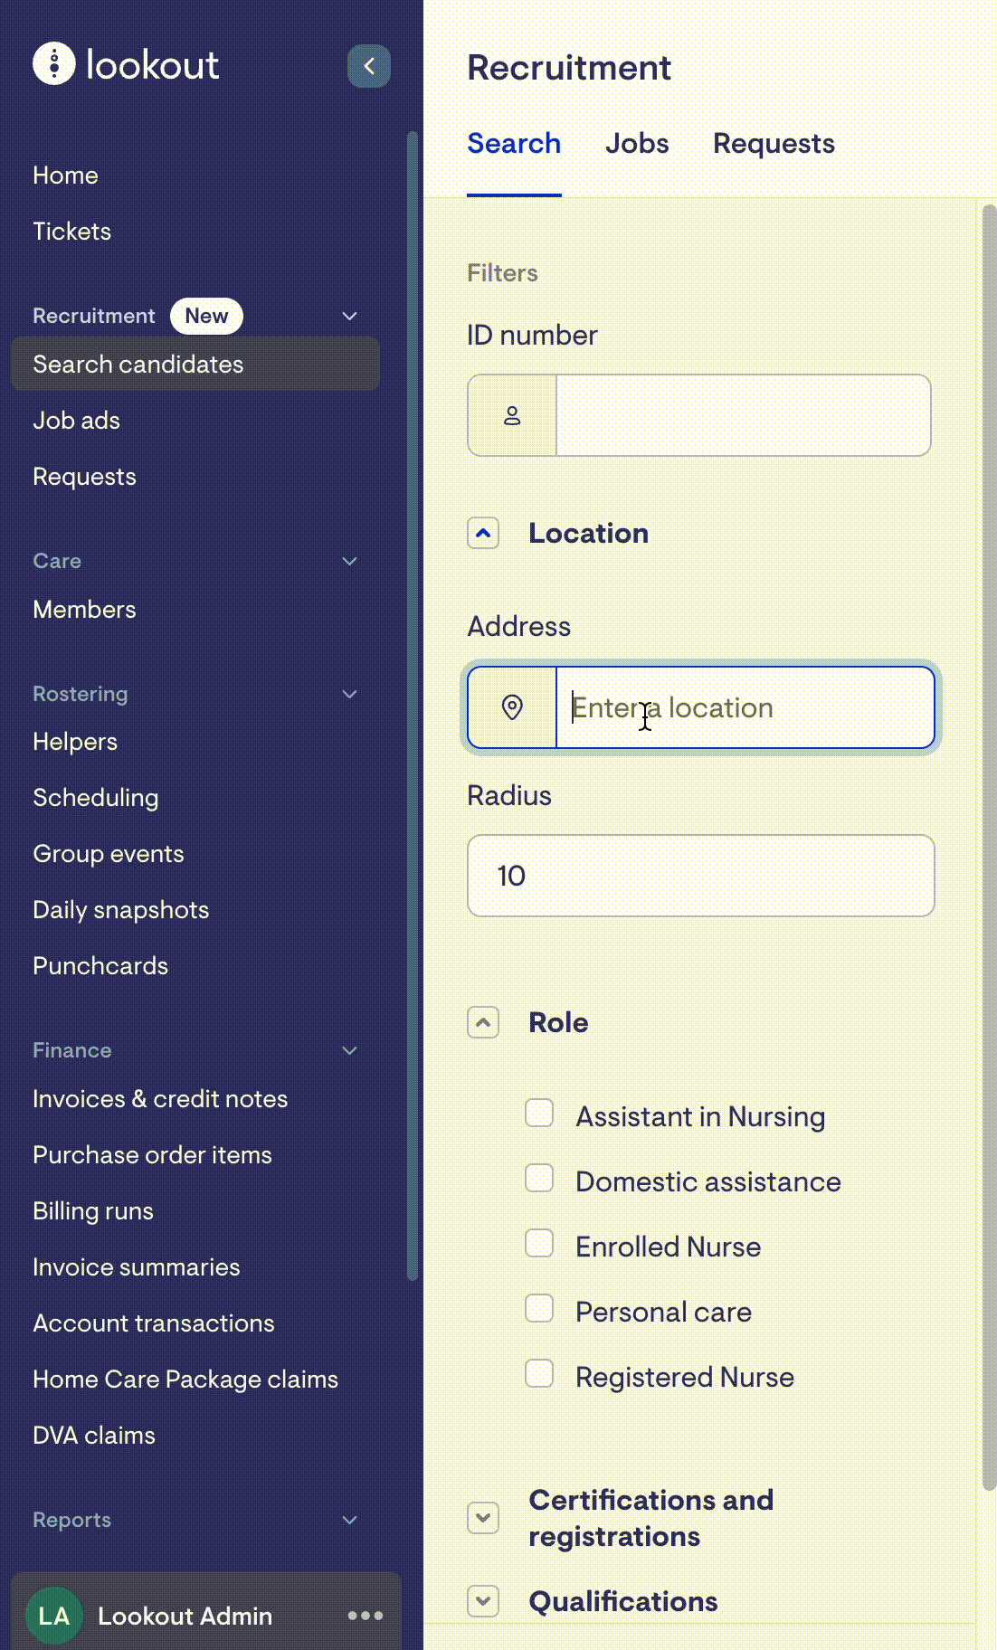Collapse the Location filter section
The width and height of the screenshot is (997, 1650).
click(483, 534)
